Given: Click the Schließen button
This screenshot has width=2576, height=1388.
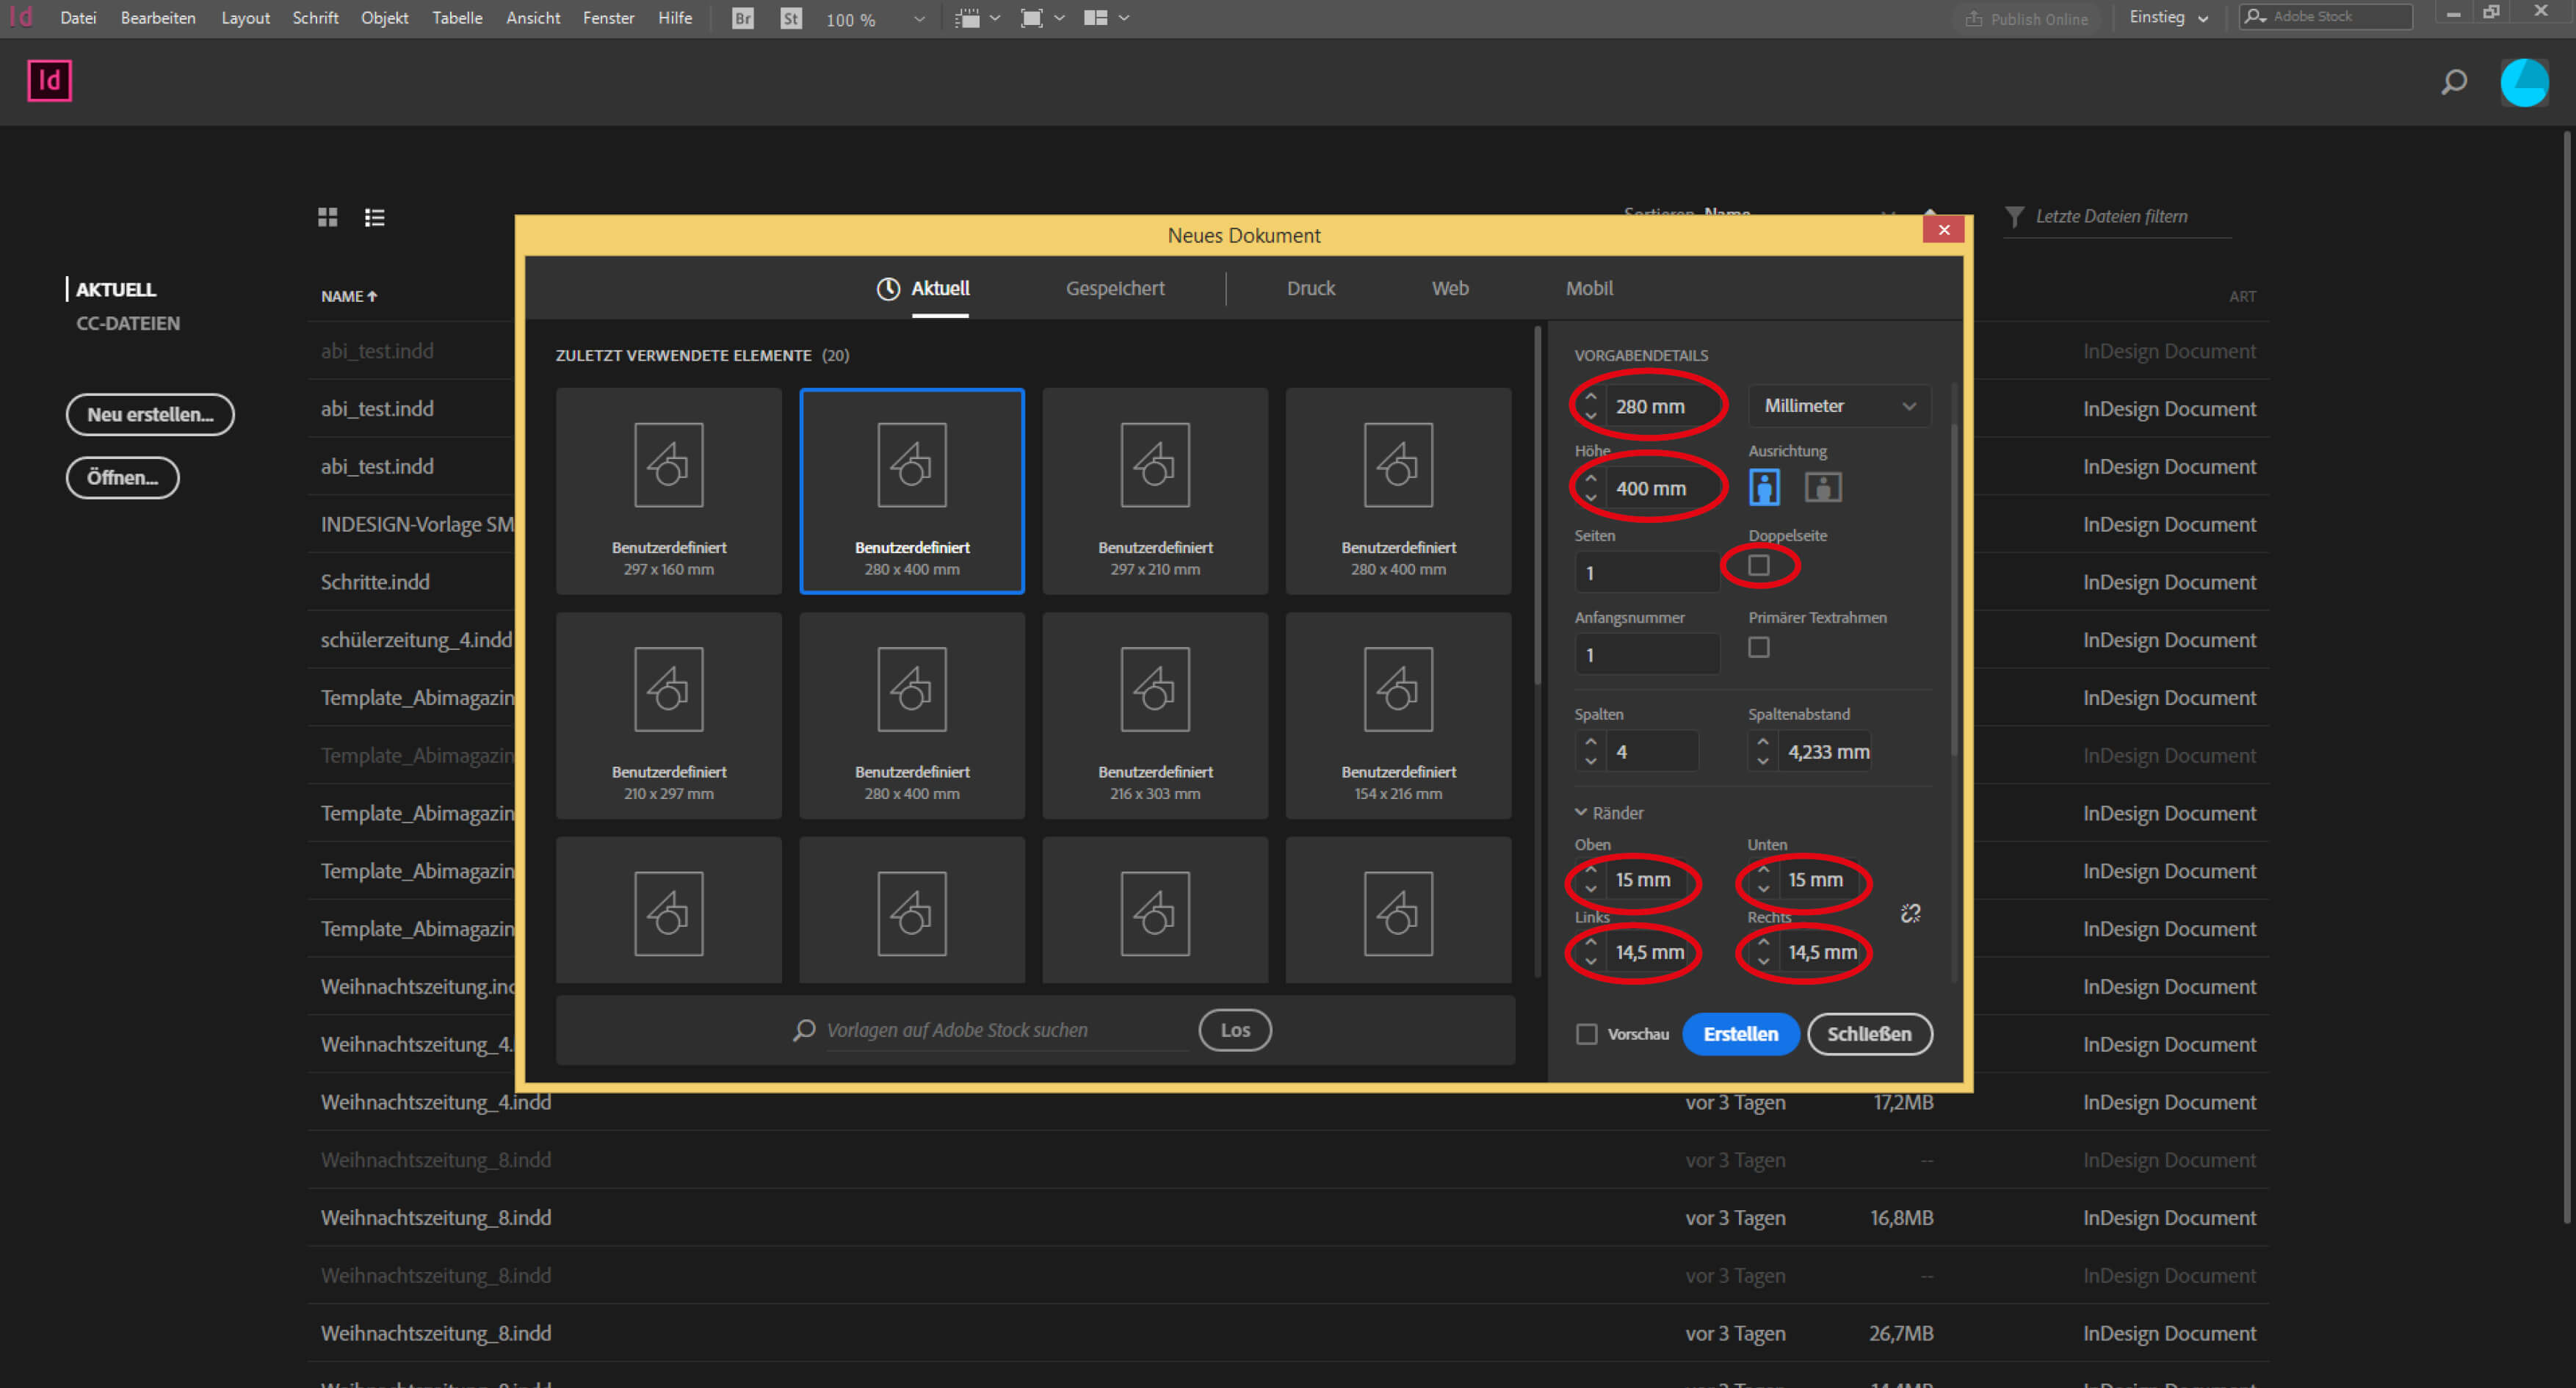Looking at the screenshot, I should tap(1867, 1033).
